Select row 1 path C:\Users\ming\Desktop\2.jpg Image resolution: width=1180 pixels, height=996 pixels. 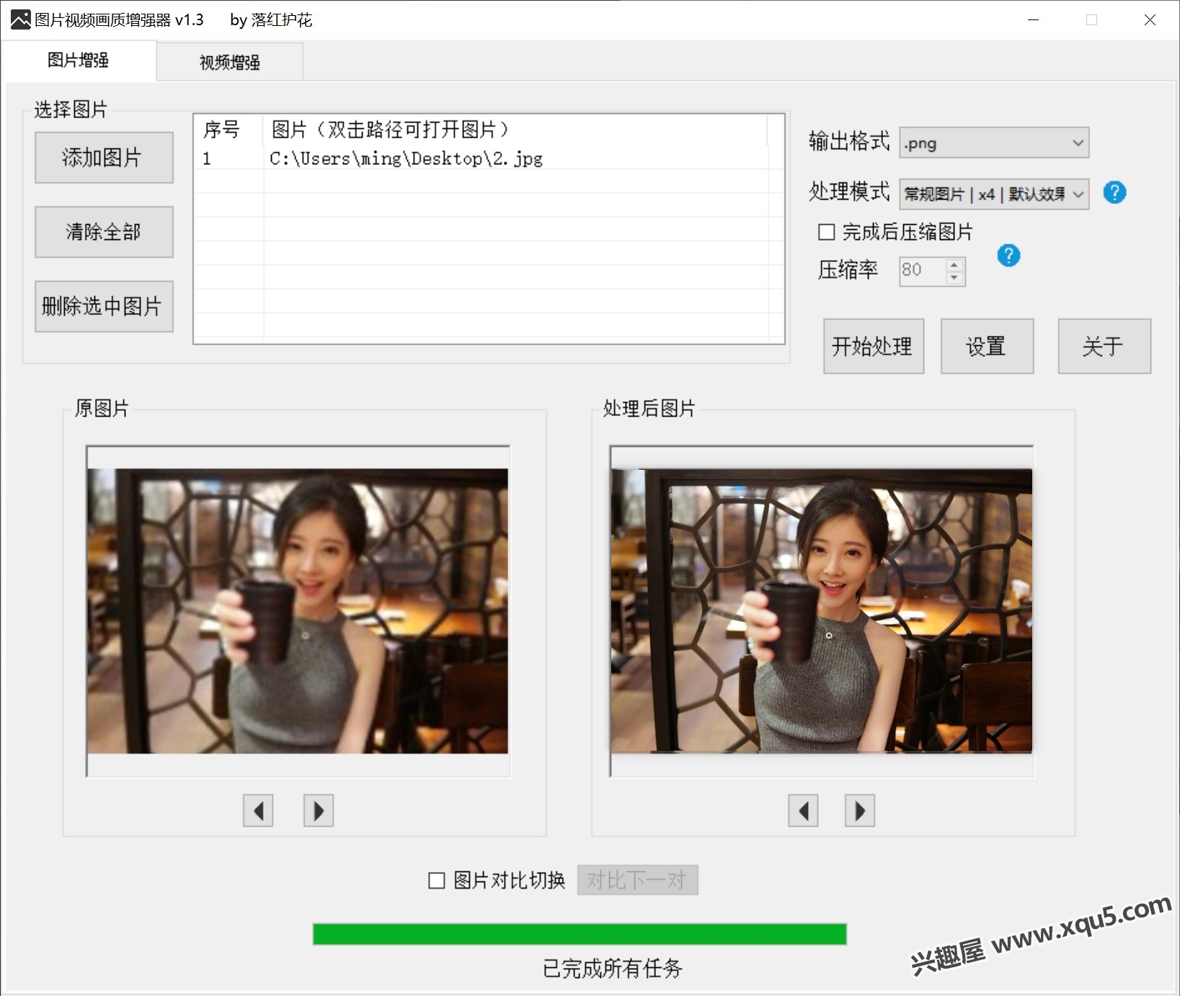click(406, 159)
